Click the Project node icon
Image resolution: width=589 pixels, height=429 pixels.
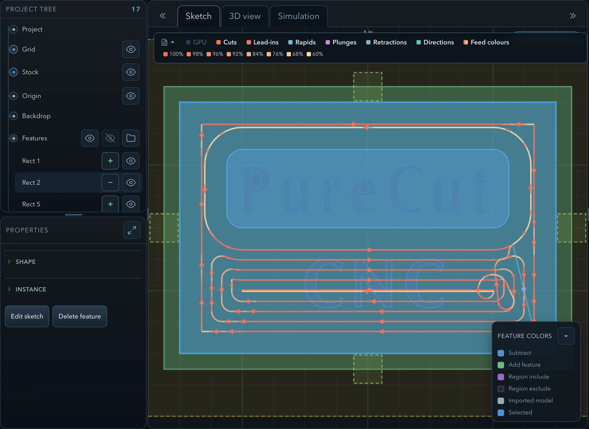pyautogui.click(x=14, y=29)
